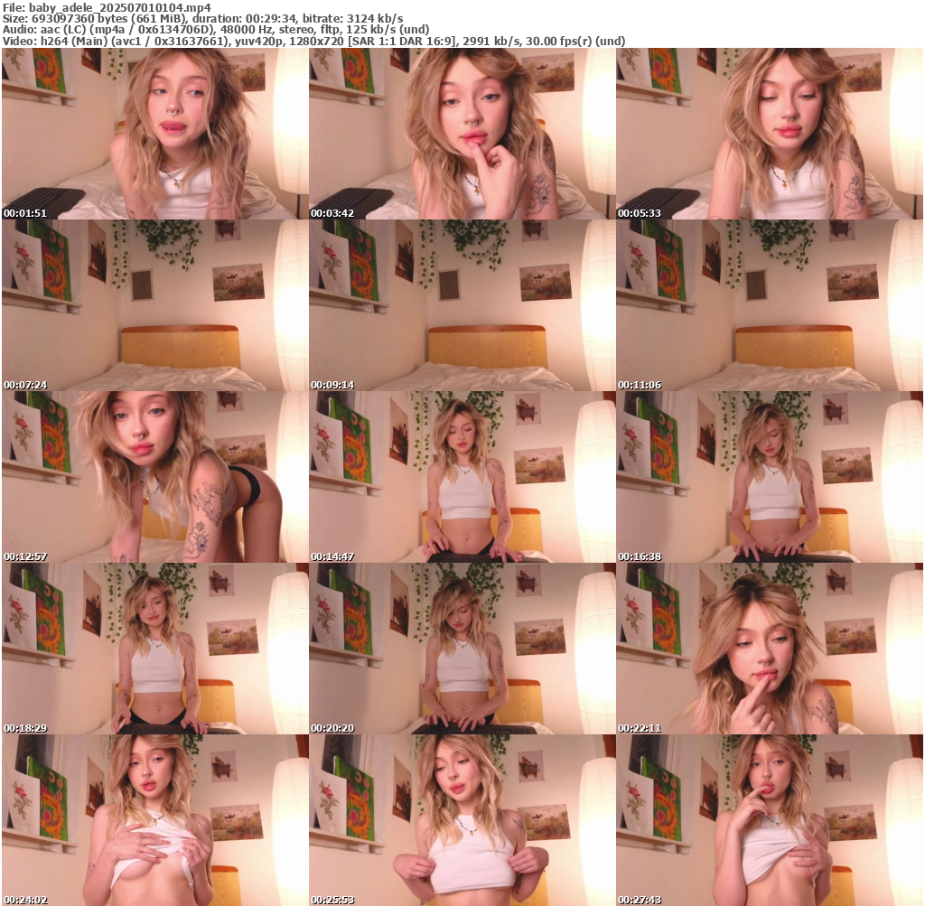
Task: Open the frame at 00:09:14
Action: (x=462, y=305)
